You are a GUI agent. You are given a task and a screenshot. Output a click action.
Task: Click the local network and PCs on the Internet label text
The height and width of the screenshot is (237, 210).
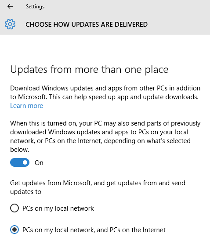[94, 230]
